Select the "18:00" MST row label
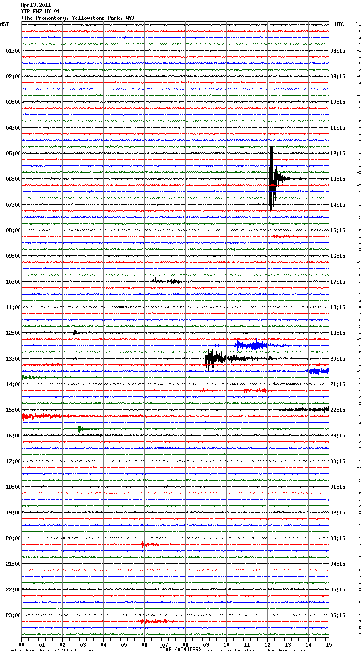 tap(13, 487)
